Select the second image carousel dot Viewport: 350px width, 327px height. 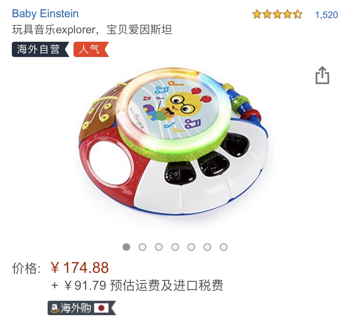143,247
